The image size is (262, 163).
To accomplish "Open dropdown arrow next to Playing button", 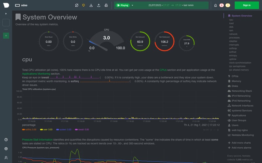I will coord(132,5).
